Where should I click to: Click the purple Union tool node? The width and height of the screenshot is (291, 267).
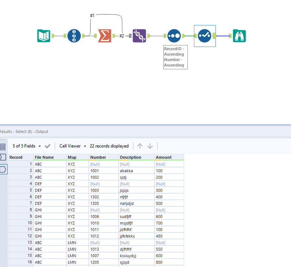click(139, 36)
